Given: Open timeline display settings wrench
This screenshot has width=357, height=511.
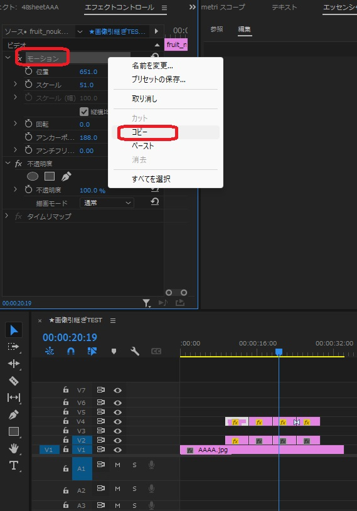Looking at the screenshot, I should pos(135,351).
